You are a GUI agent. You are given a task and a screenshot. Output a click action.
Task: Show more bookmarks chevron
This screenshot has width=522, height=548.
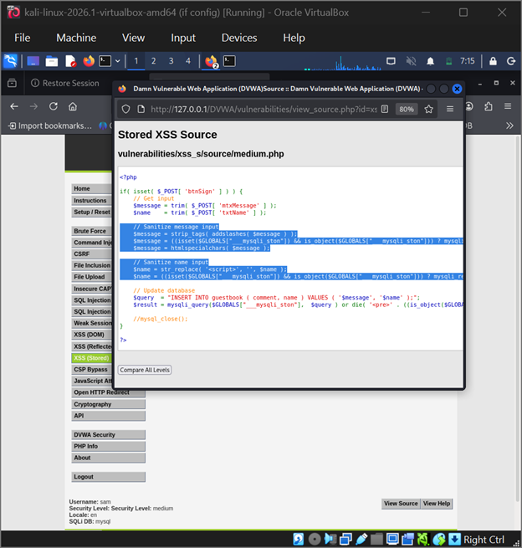(x=509, y=125)
